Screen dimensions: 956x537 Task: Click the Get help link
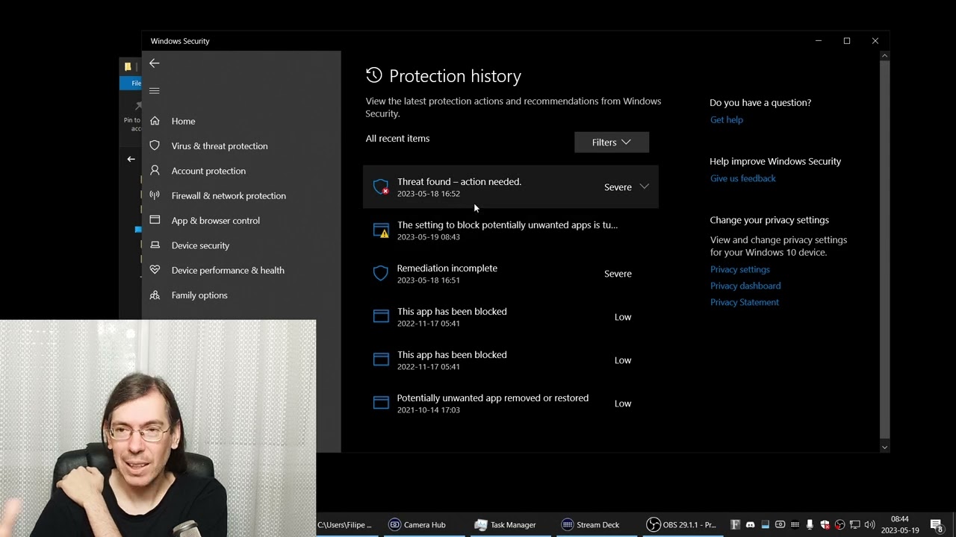tap(727, 119)
